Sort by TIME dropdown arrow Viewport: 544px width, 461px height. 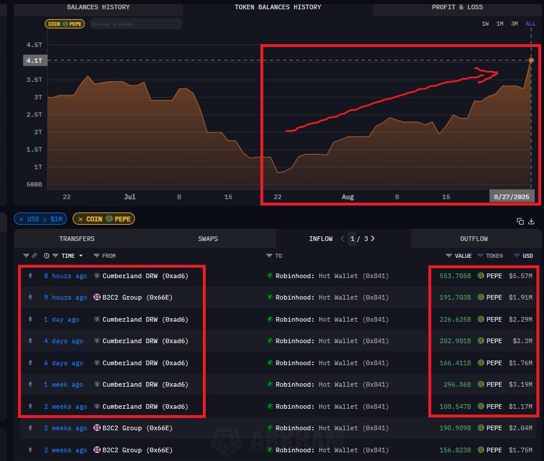[81, 256]
